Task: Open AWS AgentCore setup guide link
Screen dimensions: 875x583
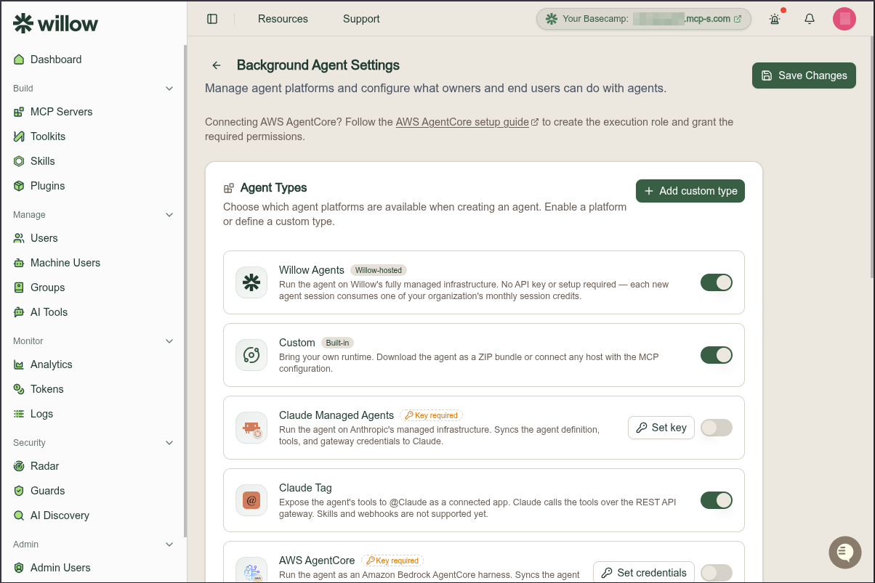Action: (x=467, y=122)
